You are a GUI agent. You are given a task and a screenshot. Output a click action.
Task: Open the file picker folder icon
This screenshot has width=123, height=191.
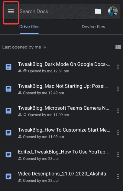pyautogui.click(x=98, y=11)
